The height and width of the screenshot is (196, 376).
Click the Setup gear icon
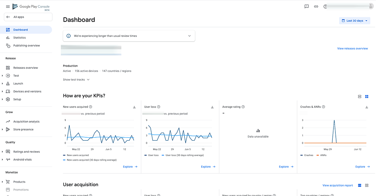tap(8, 99)
